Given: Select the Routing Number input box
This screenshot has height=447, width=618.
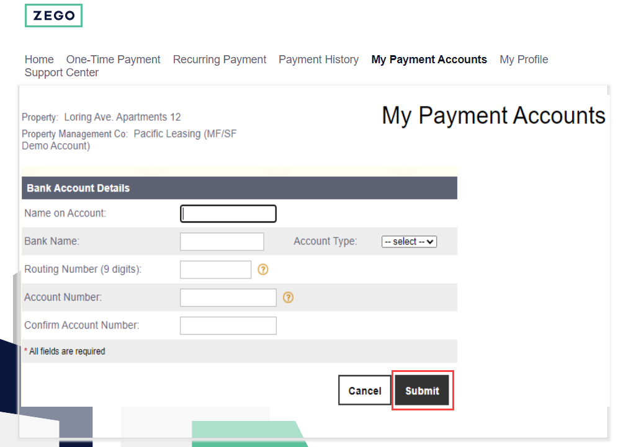Looking at the screenshot, I should click(x=215, y=270).
